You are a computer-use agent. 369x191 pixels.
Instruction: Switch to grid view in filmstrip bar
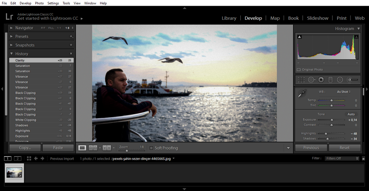click(x=29, y=159)
